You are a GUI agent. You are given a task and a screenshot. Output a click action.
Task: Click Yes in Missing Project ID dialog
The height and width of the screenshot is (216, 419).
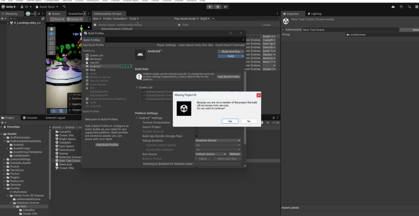230,121
